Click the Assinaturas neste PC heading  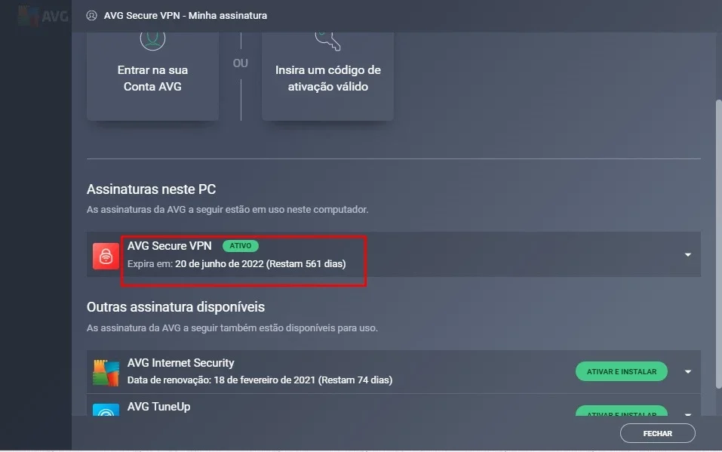coord(151,189)
